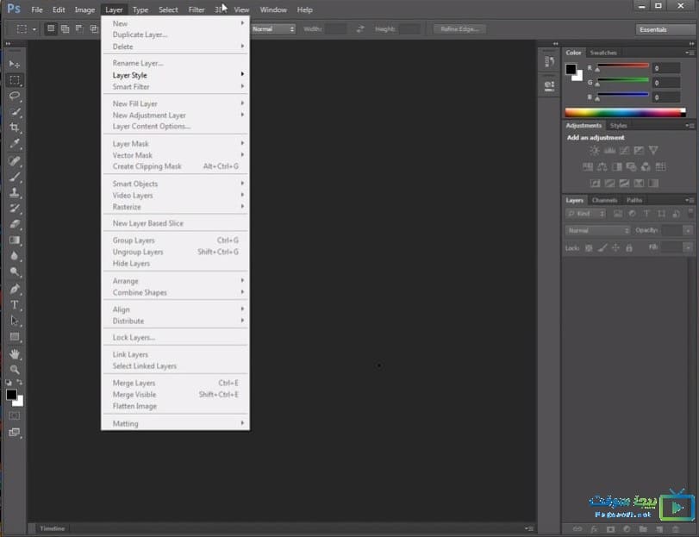699x537 pixels.
Task: Open the Essentials workspace dropdown
Action: click(665, 29)
